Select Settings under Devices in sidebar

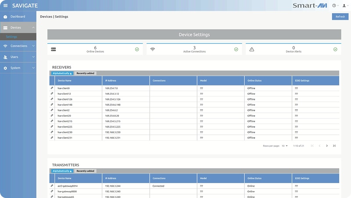12,37
